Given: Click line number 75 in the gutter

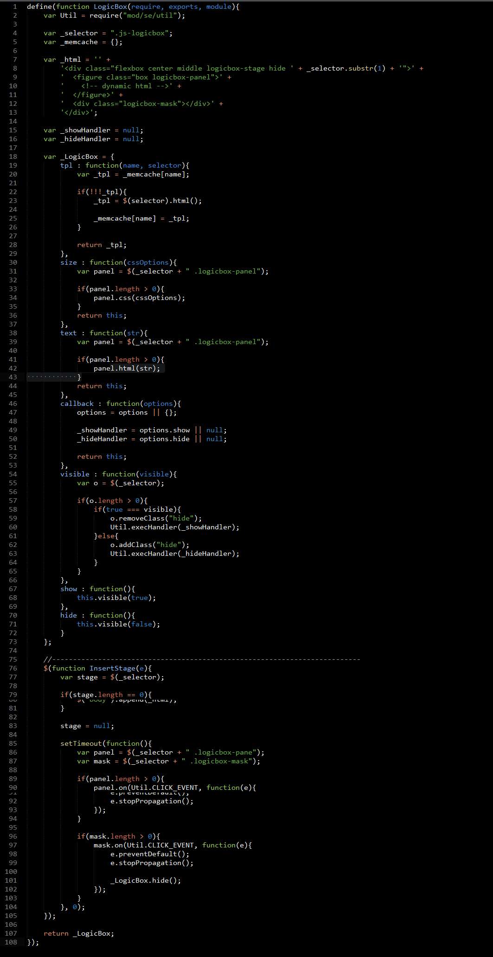Looking at the screenshot, I should point(13,659).
